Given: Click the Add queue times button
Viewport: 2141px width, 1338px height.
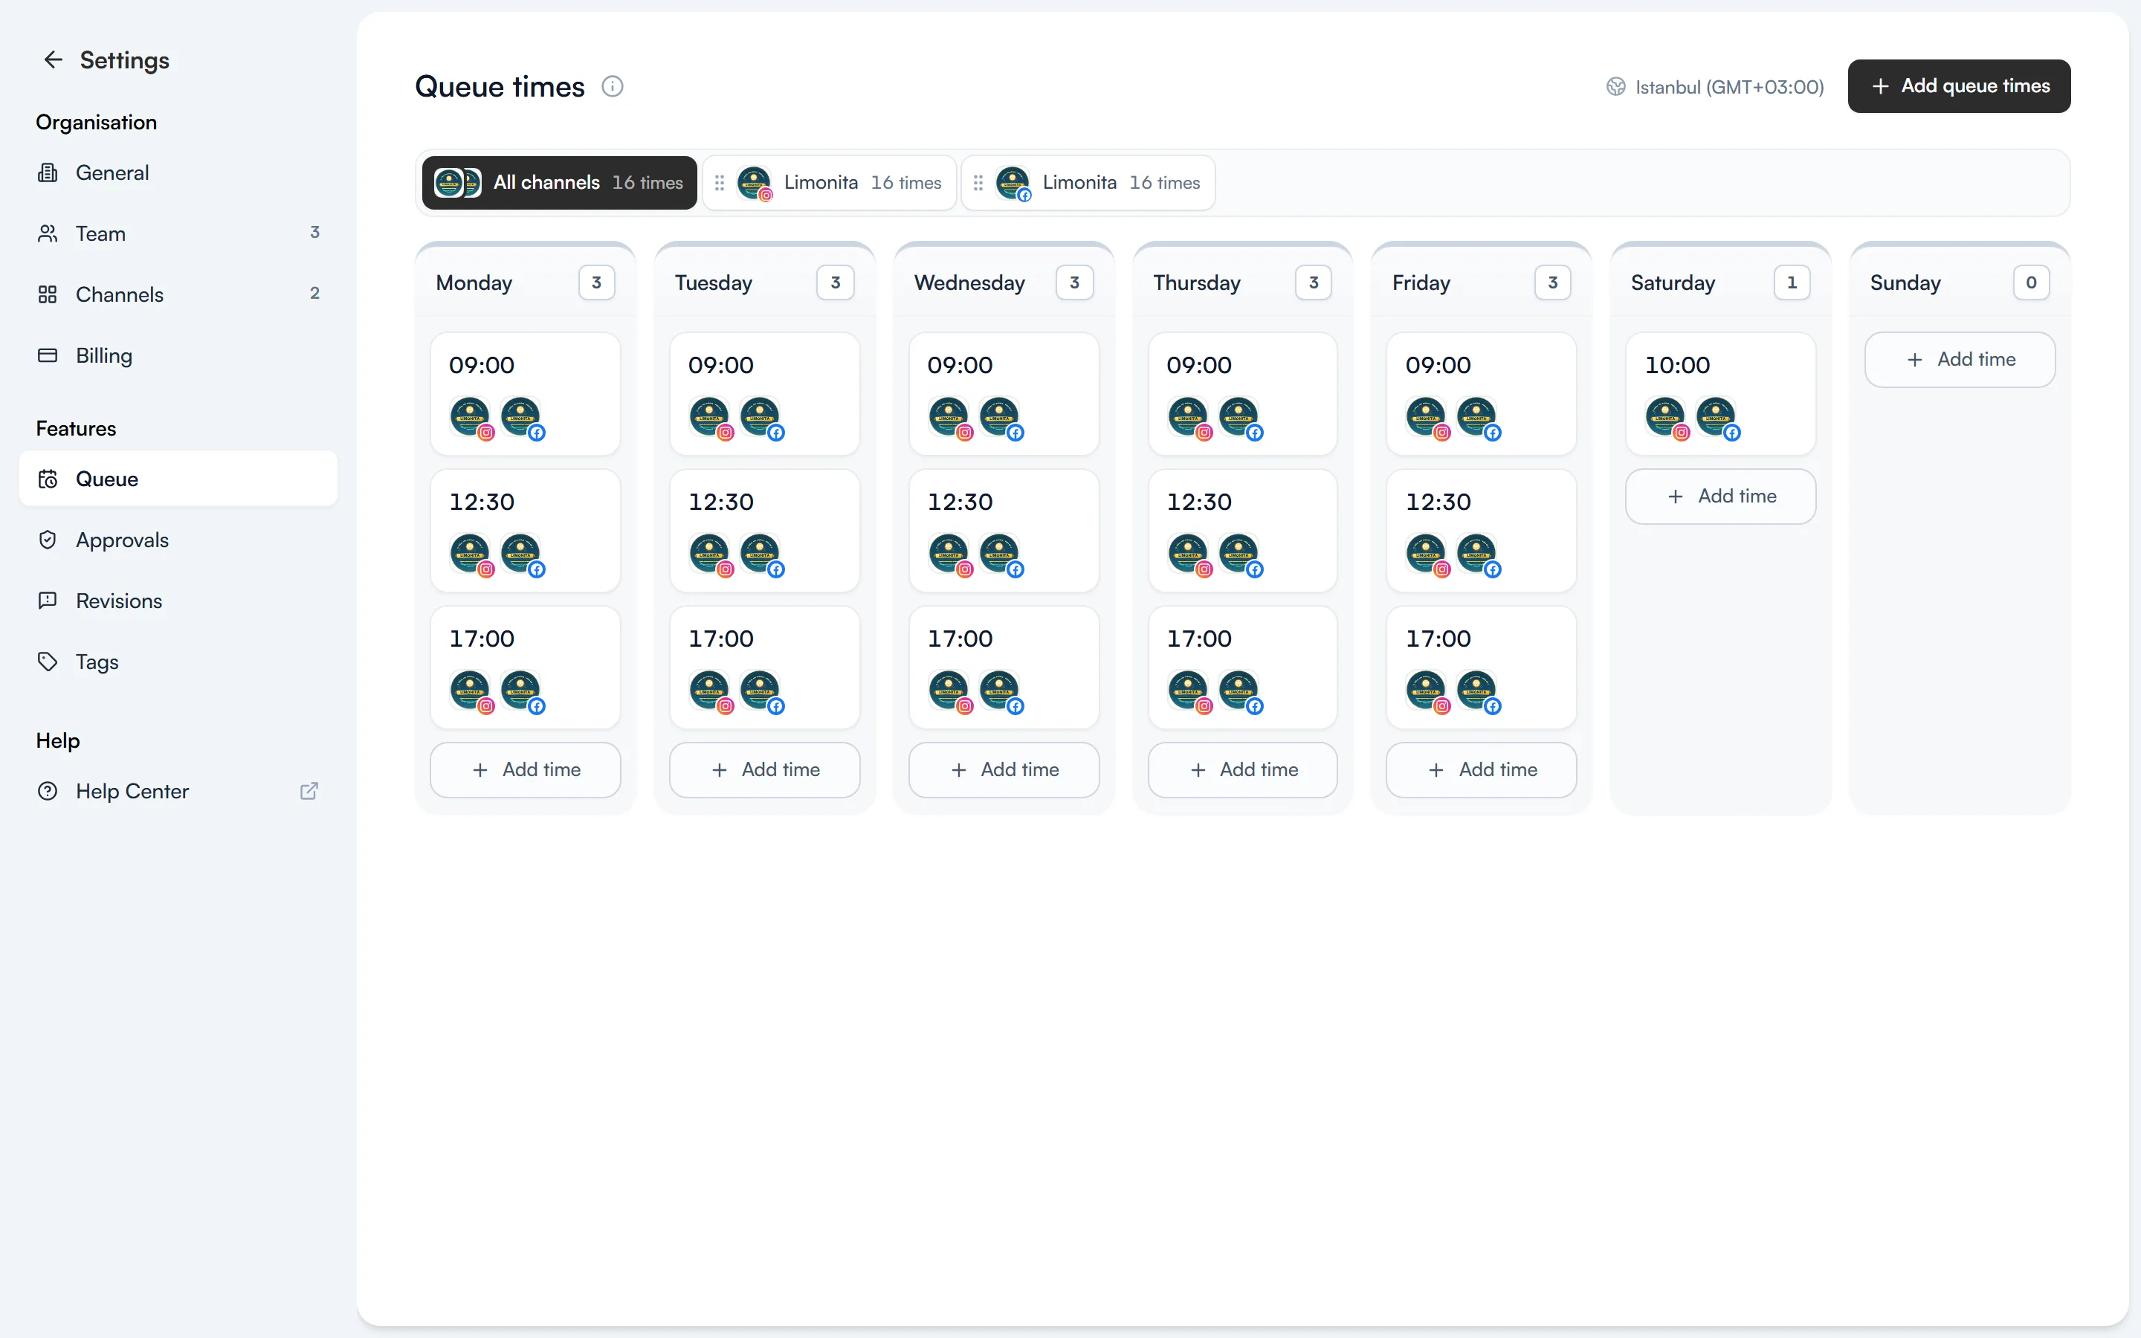Looking at the screenshot, I should (x=1959, y=87).
